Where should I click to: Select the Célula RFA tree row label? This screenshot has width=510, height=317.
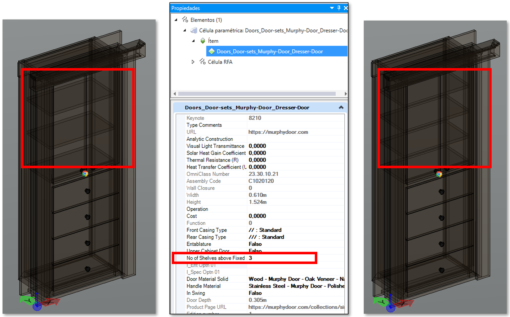click(x=220, y=62)
